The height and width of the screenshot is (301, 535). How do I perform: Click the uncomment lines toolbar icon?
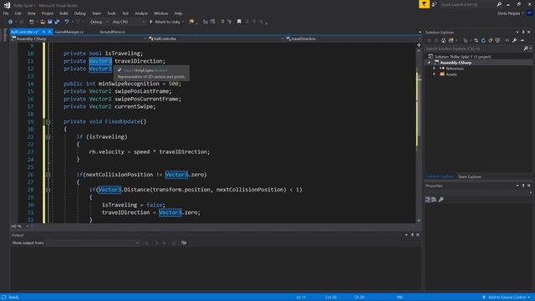coord(229,22)
